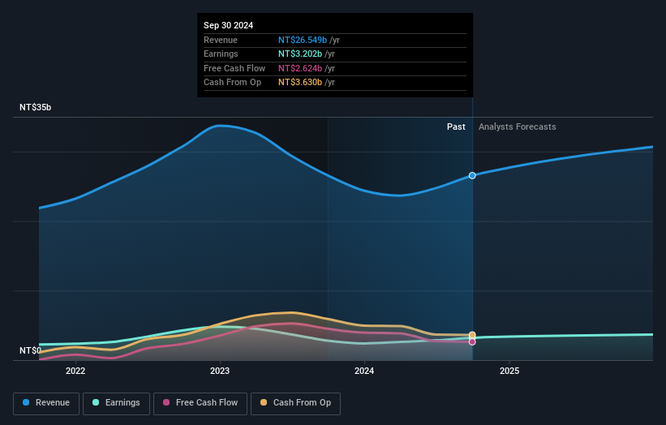Toggle the Earnings series legend button
Image resolution: width=666 pixels, height=425 pixels.
click(116, 403)
